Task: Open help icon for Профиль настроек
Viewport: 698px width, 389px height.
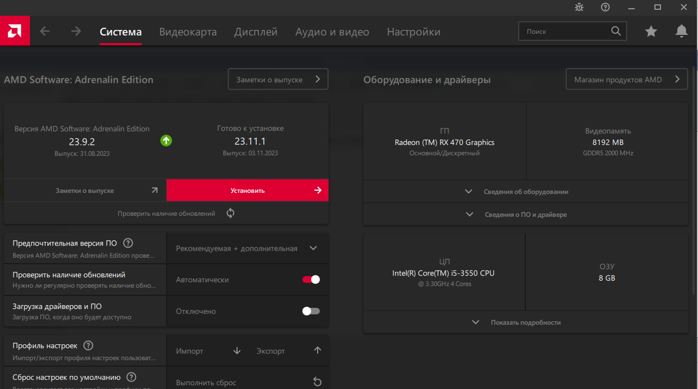Action: (x=88, y=345)
